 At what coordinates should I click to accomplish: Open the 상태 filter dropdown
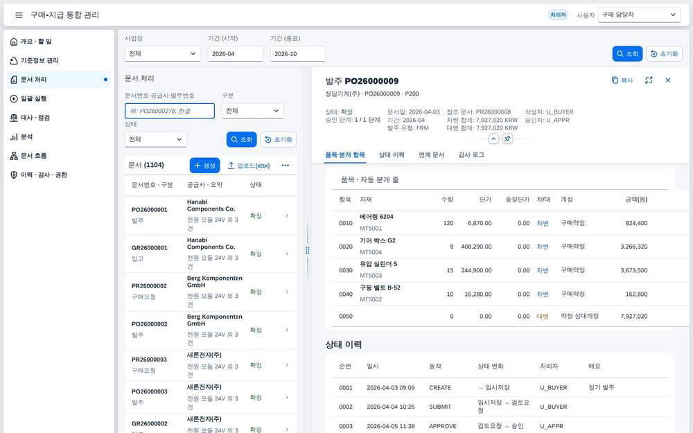pyautogui.click(x=155, y=139)
